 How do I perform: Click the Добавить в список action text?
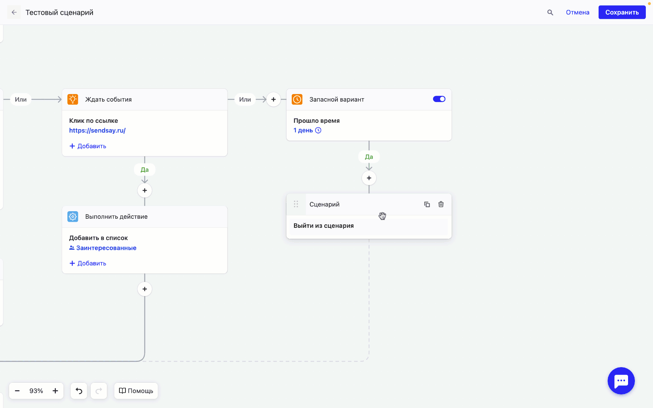point(98,238)
